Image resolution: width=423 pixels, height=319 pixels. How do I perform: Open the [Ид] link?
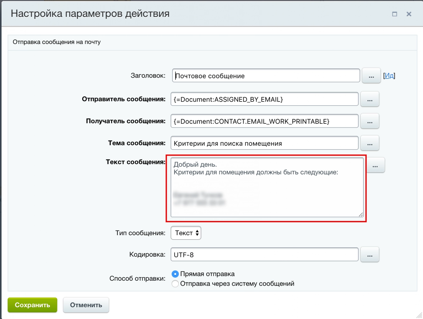pos(389,75)
